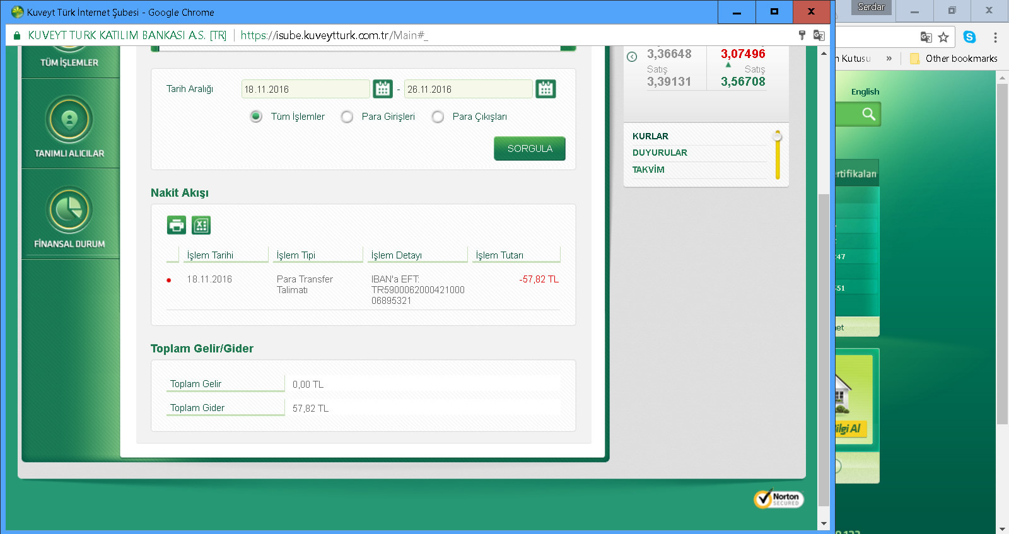Click the secure padlock in address bar
Image resolution: width=1009 pixels, height=534 pixels.
coord(17,35)
